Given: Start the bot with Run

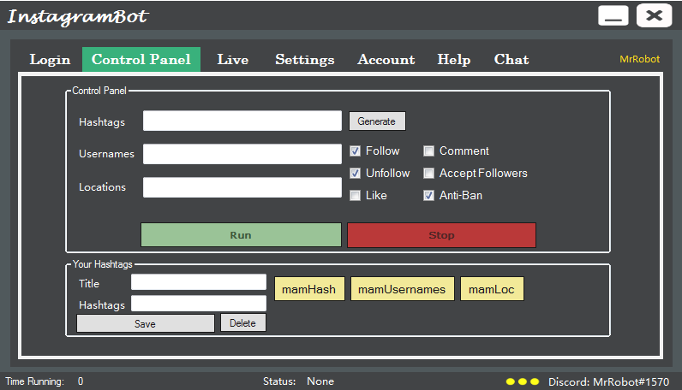Looking at the screenshot, I should [x=241, y=235].
